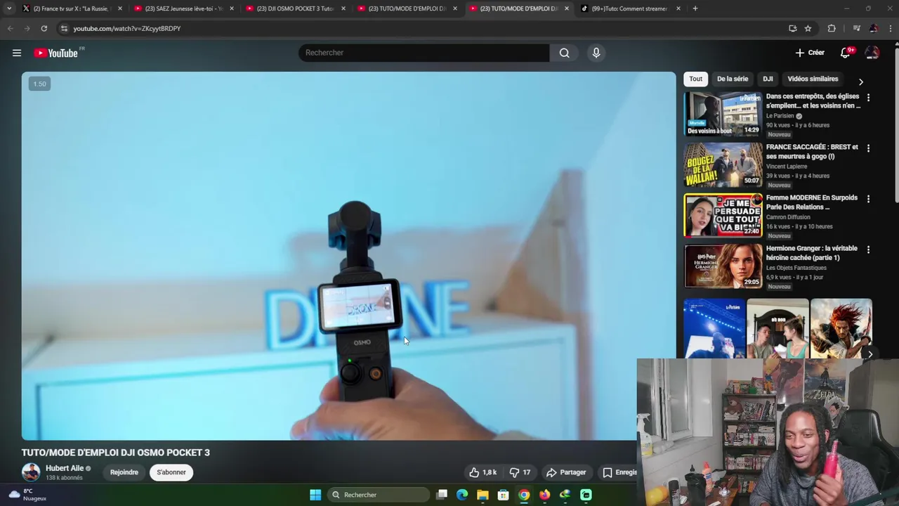Switch to France tv sur X tab
Image resolution: width=899 pixels, height=506 pixels.
tap(70, 8)
